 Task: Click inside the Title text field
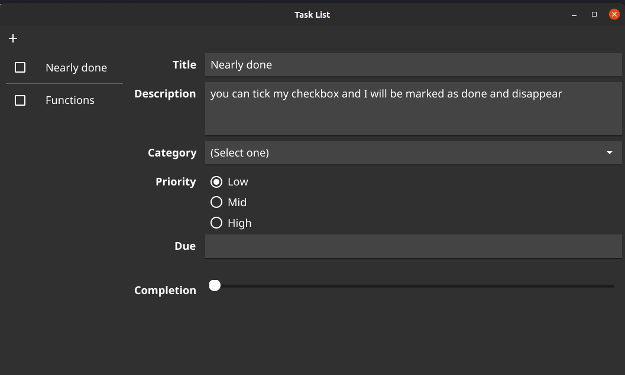tap(413, 64)
